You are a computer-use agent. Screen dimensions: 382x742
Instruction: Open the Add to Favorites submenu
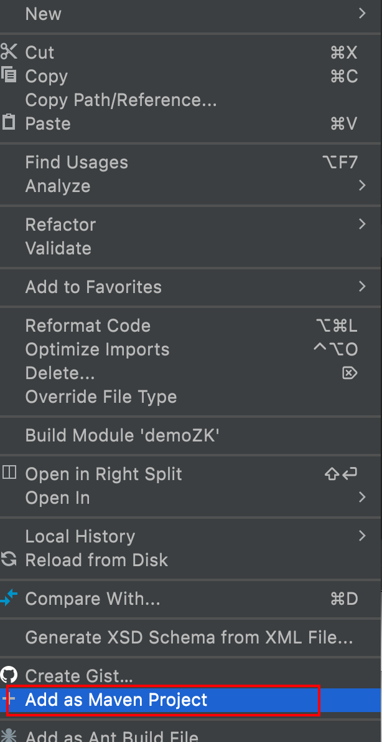(x=93, y=287)
